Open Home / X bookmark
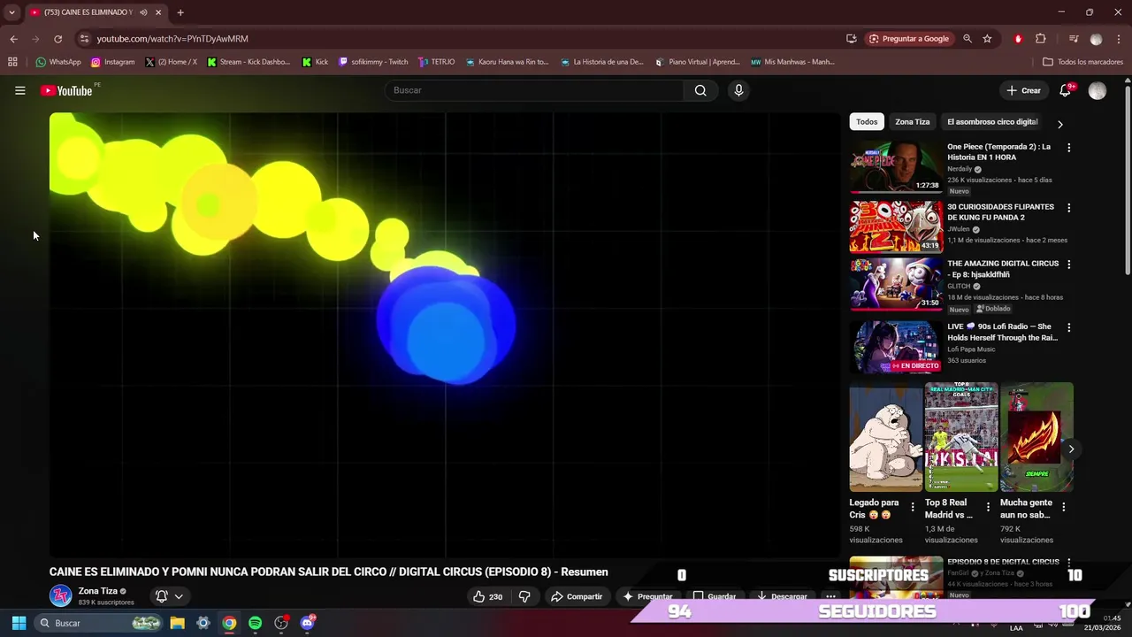Image resolution: width=1132 pixels, height=637 pixels. point(171,62)
